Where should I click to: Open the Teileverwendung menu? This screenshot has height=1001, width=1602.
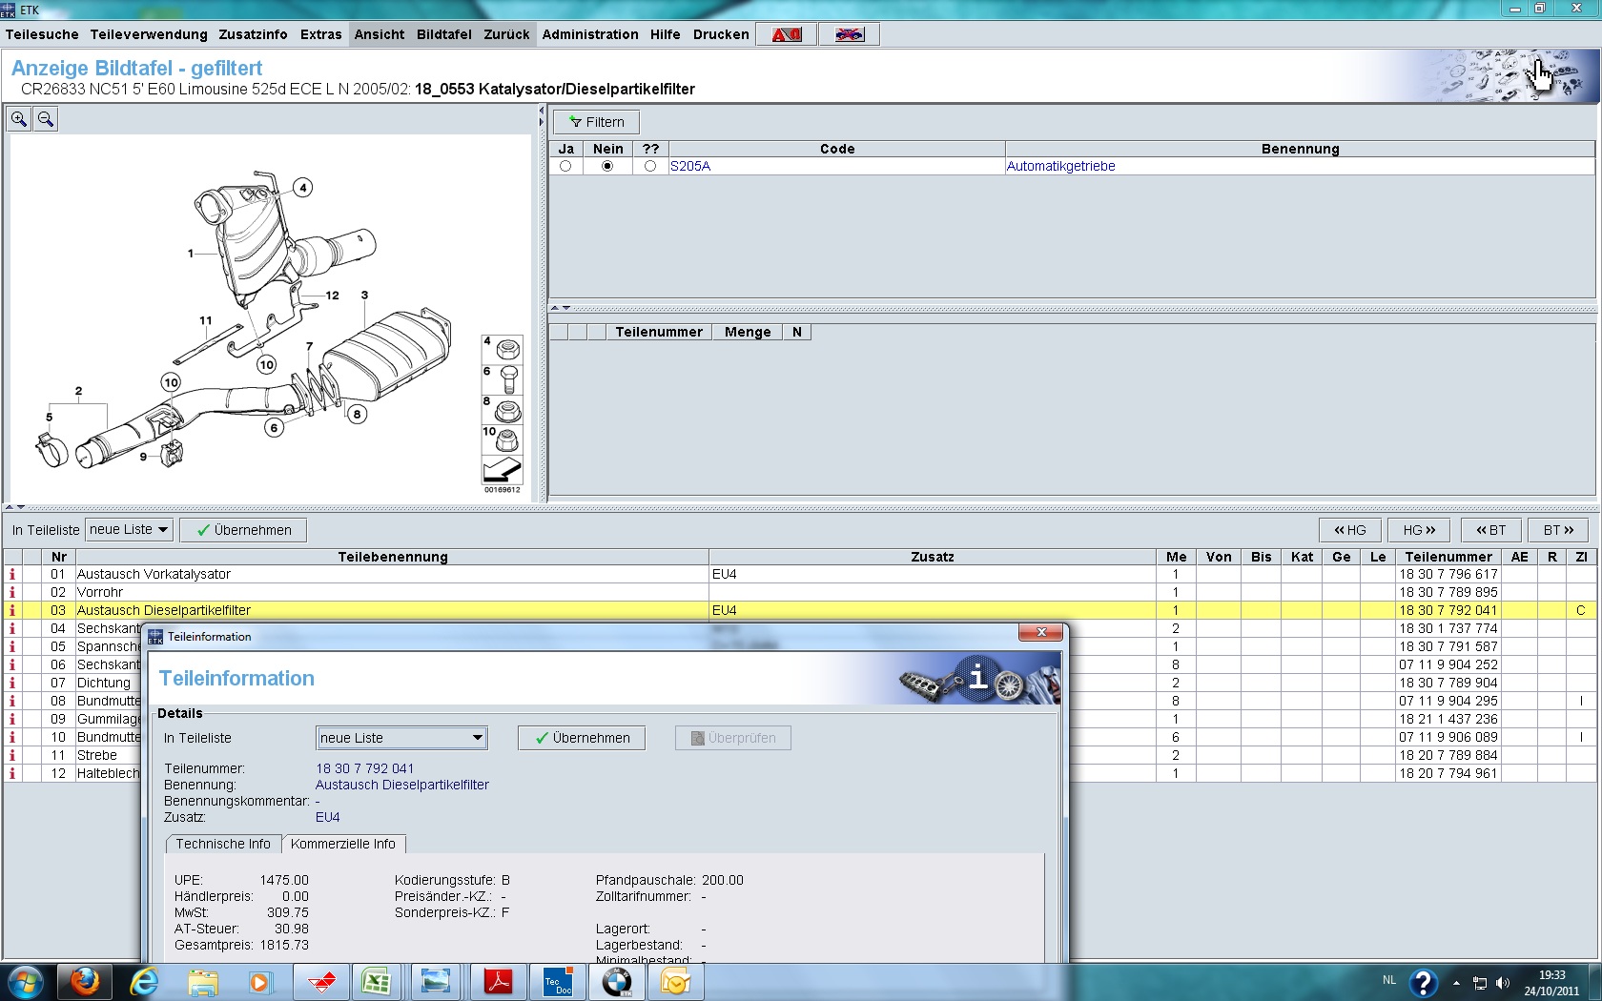pos(149,34)
